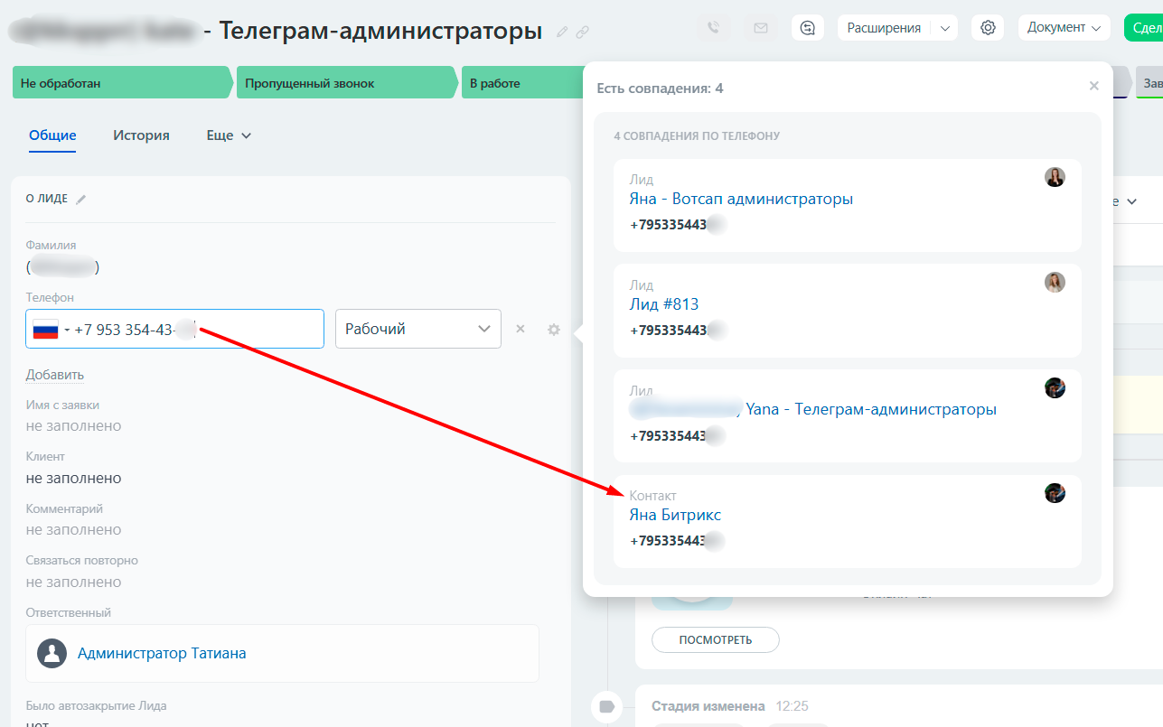Image resolution: width=1163 pixels, height=727 pixels.
Task: Select the Общие tab
Action: [52, 135]
